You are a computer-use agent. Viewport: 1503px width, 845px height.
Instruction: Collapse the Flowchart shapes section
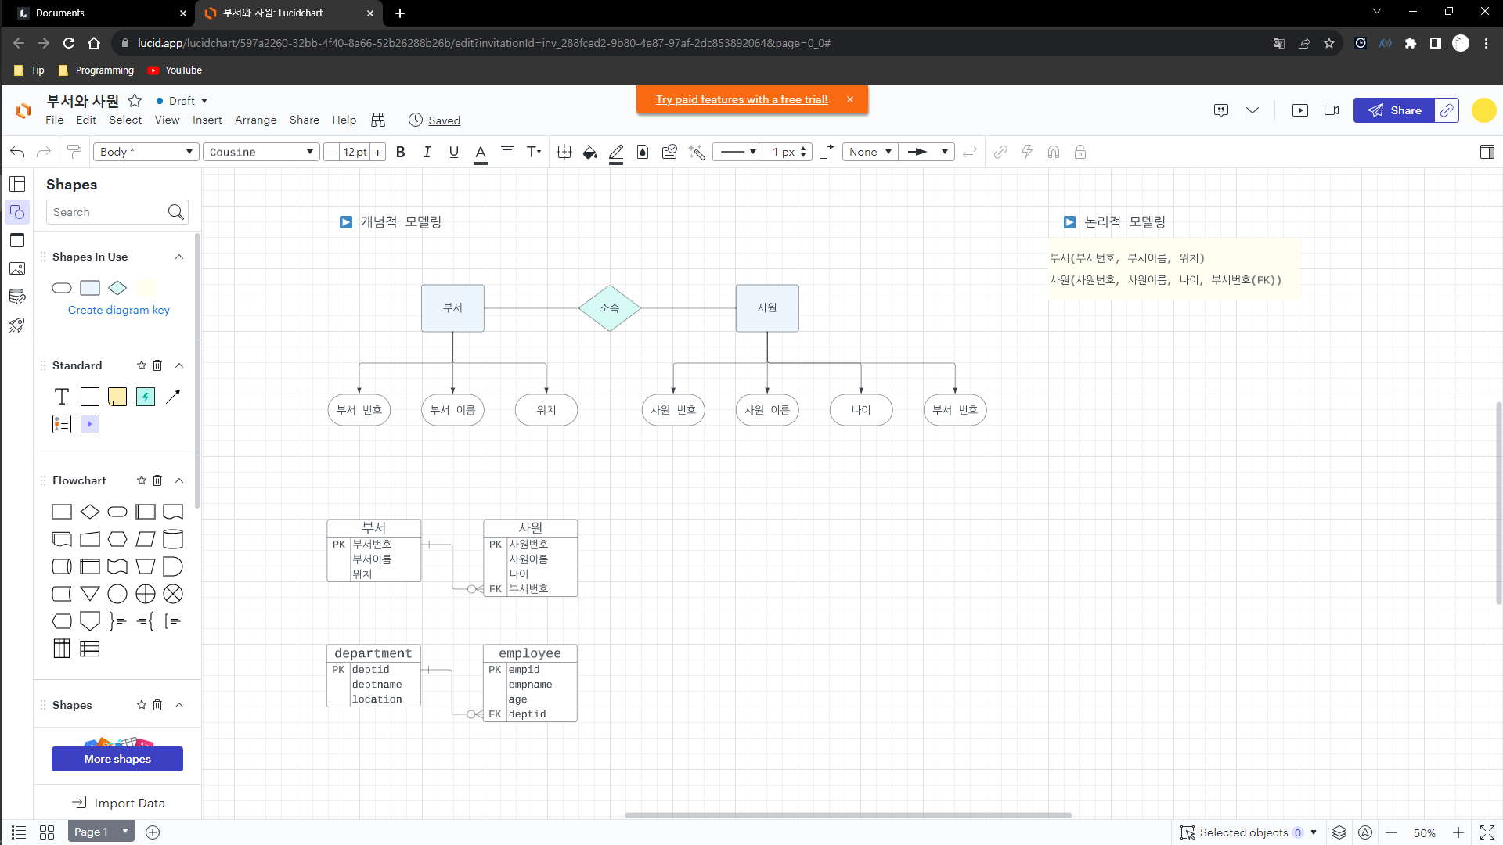tap(179, 480)
